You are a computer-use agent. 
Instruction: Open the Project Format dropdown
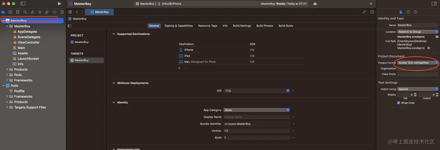(418, 63)
